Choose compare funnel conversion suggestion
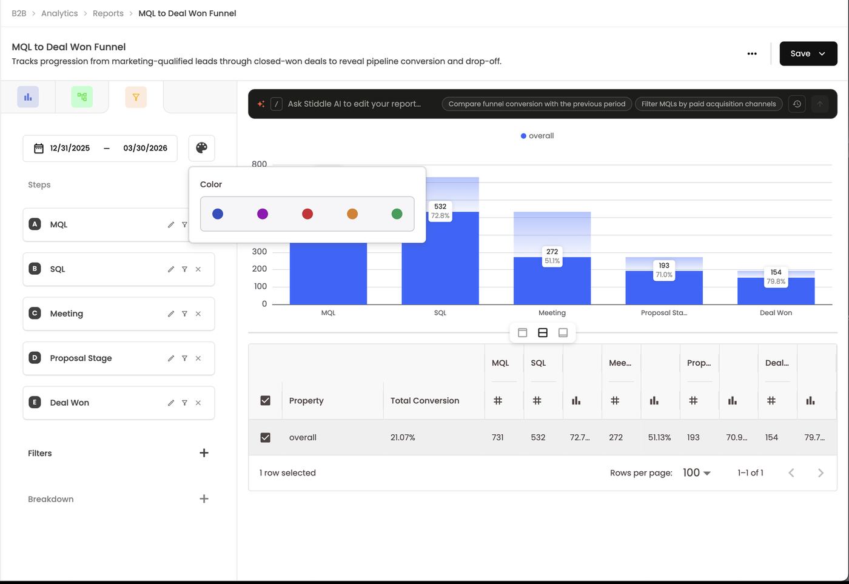 537,104
